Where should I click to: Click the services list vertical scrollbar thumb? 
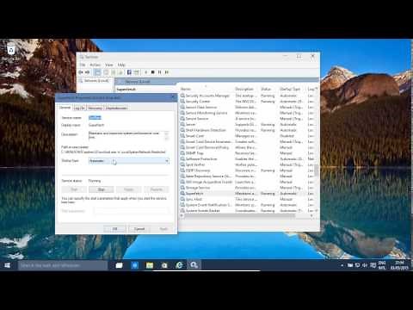pos(316,170)
